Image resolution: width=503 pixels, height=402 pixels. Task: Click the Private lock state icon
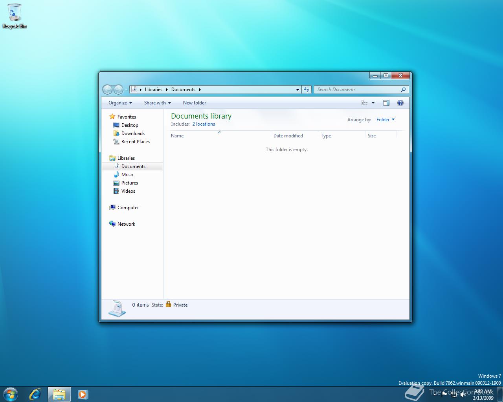(x=168, y=304)
